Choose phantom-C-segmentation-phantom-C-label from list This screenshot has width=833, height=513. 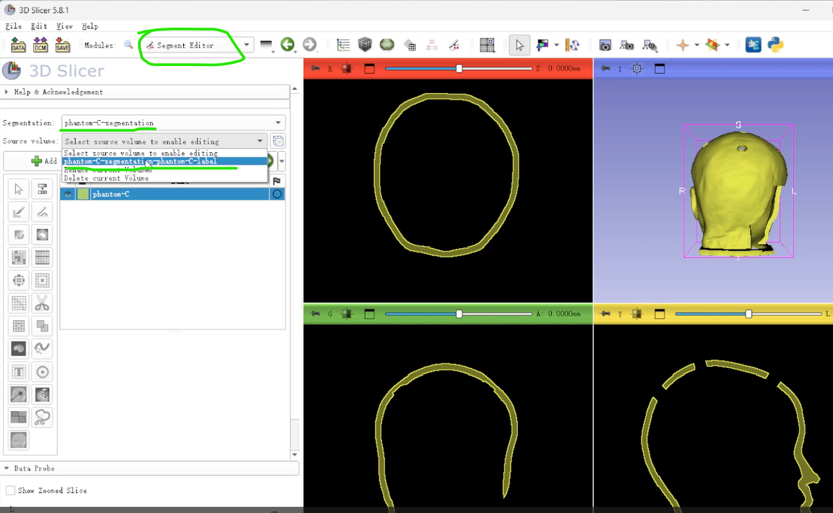point(164,161)
